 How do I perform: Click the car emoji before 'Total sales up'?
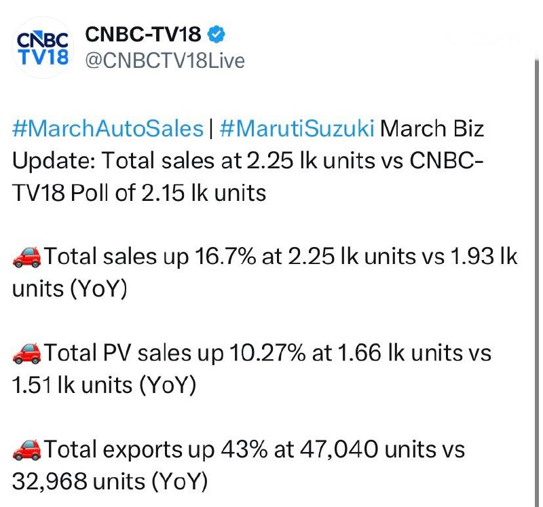coord(27,257)
